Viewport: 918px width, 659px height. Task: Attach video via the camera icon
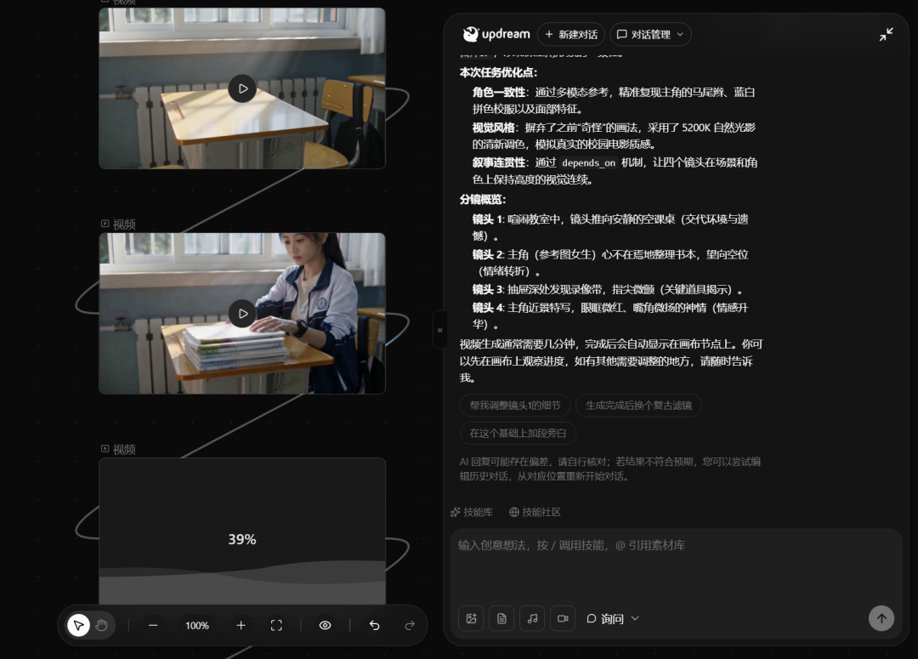(x=563, y=618)
